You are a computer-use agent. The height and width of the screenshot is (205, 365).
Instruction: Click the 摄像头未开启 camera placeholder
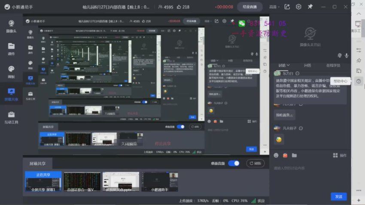[x=310, y=37]
